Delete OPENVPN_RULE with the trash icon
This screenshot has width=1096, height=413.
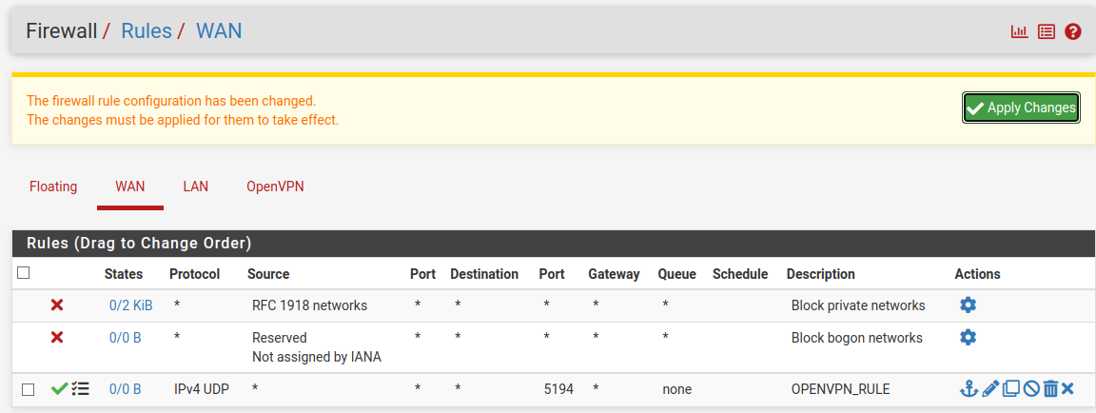click(x=1050, y=388)
